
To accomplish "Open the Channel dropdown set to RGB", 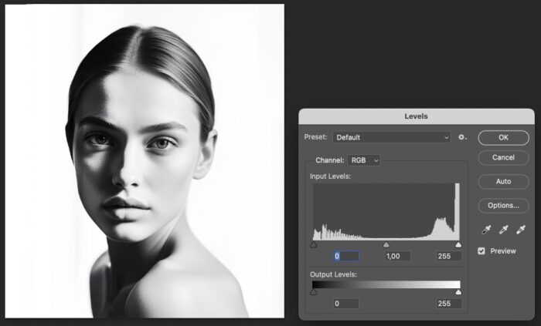I will 365,160.
